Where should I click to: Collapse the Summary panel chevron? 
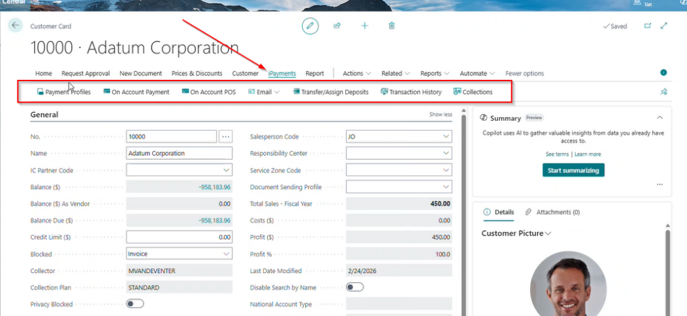point(660,117)
